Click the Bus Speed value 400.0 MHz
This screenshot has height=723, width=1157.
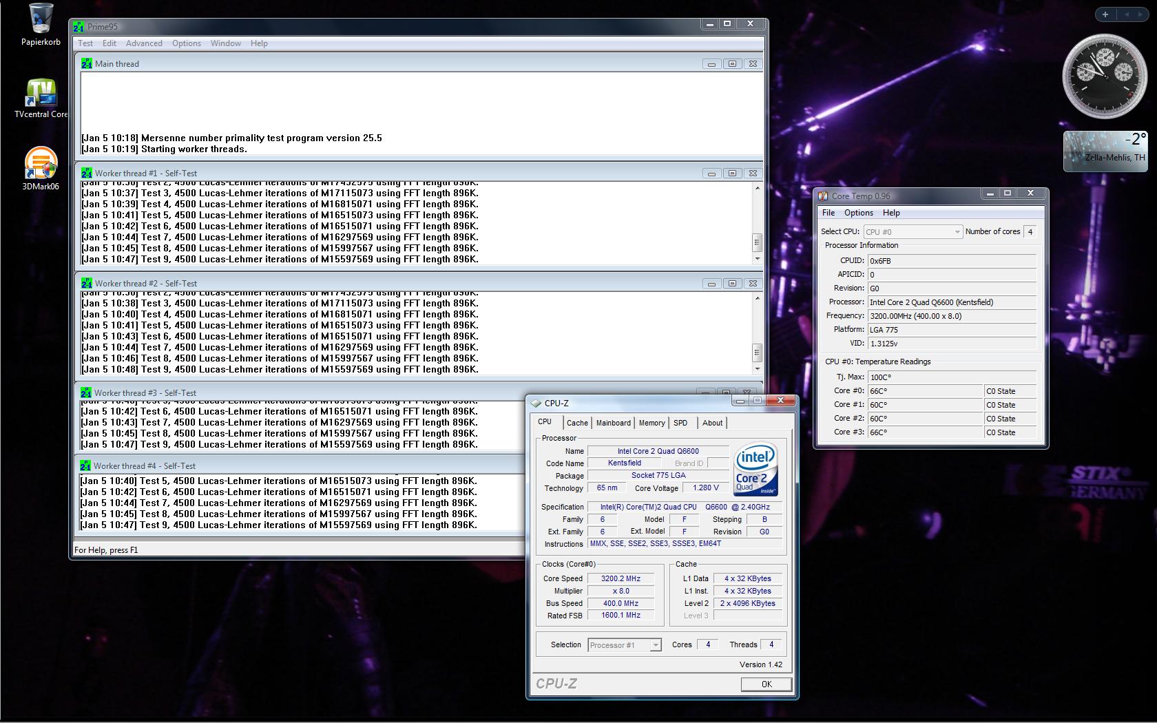[621, 604]
